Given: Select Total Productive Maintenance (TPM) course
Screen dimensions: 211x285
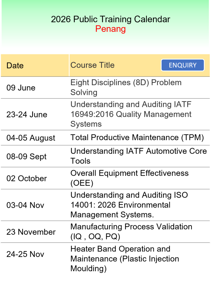Looking at the screenshot, I should (x=137, y=137).
